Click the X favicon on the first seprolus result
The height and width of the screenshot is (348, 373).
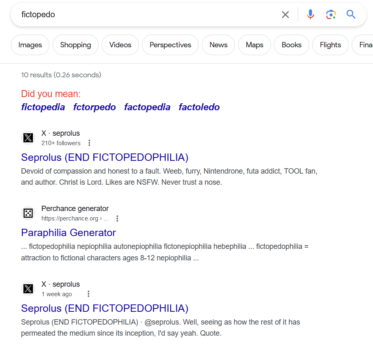coord(28,138)
